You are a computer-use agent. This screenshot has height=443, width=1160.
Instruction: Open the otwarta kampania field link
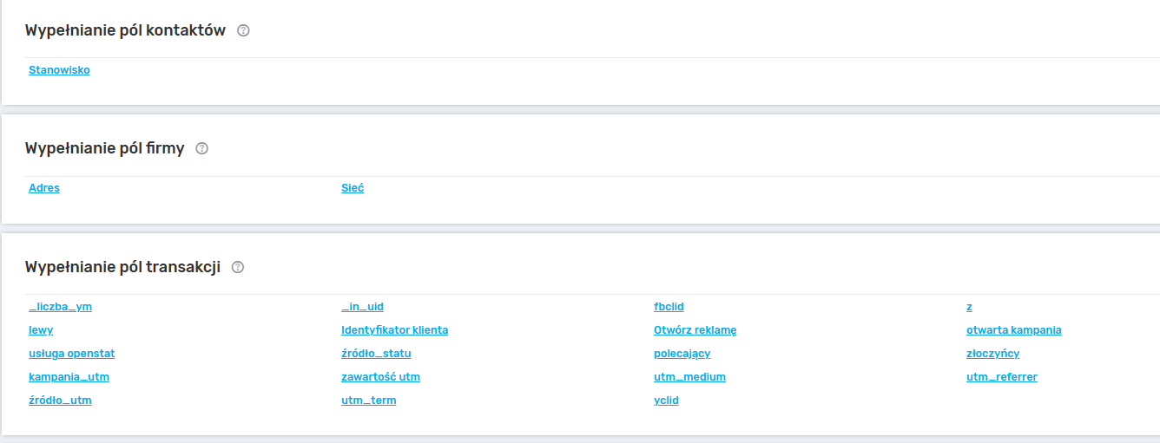tap(1013, 330)
